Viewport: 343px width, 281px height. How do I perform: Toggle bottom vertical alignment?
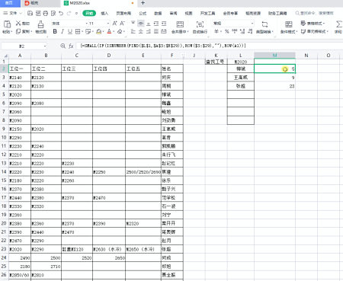coord(149,24)
